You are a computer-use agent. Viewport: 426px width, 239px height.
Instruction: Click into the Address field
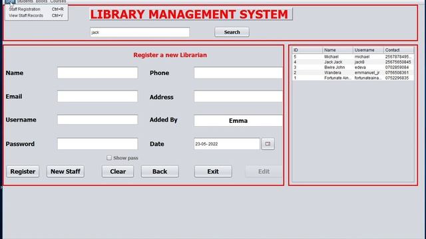click(238, 96)
